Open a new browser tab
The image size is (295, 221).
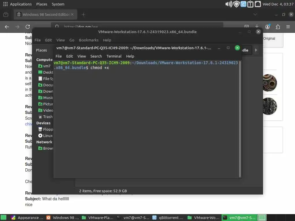[x=83, y=14]
